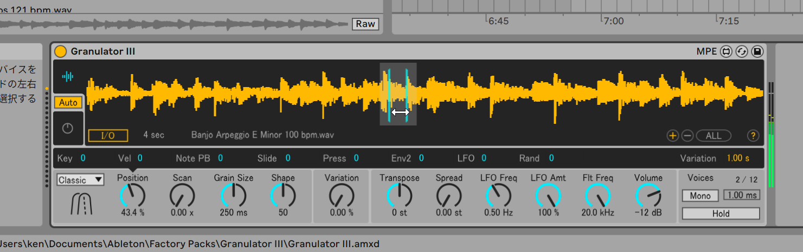Click the 7:00 timeline marker

click(x=613, y=22)
